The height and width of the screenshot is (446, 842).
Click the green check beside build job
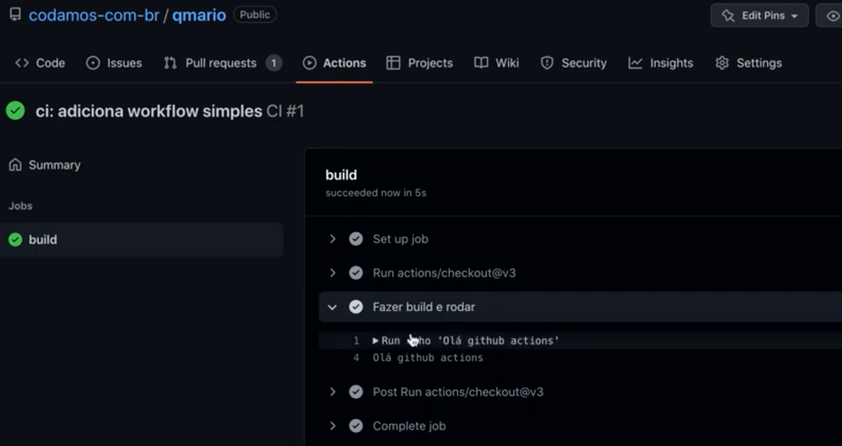click(15, 240)
